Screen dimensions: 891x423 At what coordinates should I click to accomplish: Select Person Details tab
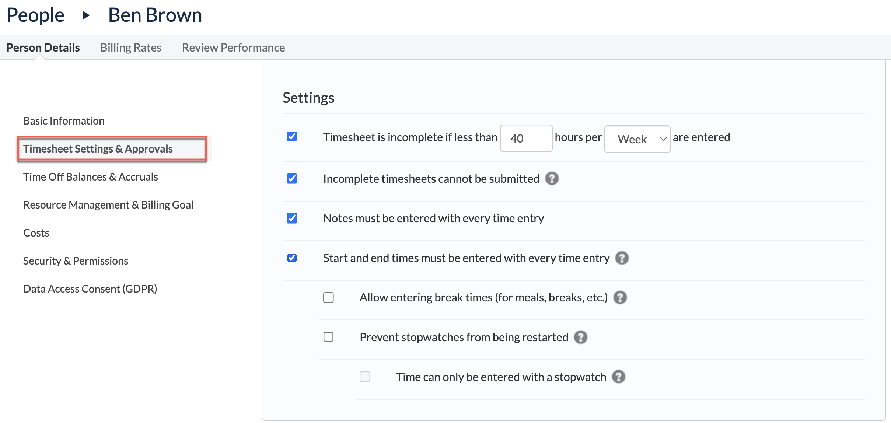click(x=43, y=47)
